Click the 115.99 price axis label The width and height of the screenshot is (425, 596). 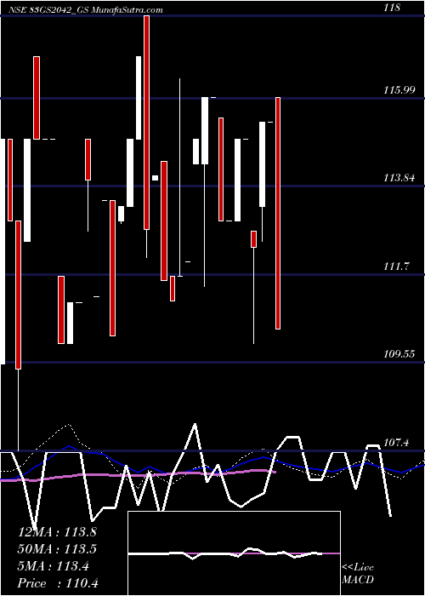399,90
